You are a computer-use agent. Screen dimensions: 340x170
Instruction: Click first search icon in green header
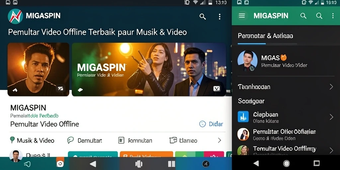pos(303,16)
